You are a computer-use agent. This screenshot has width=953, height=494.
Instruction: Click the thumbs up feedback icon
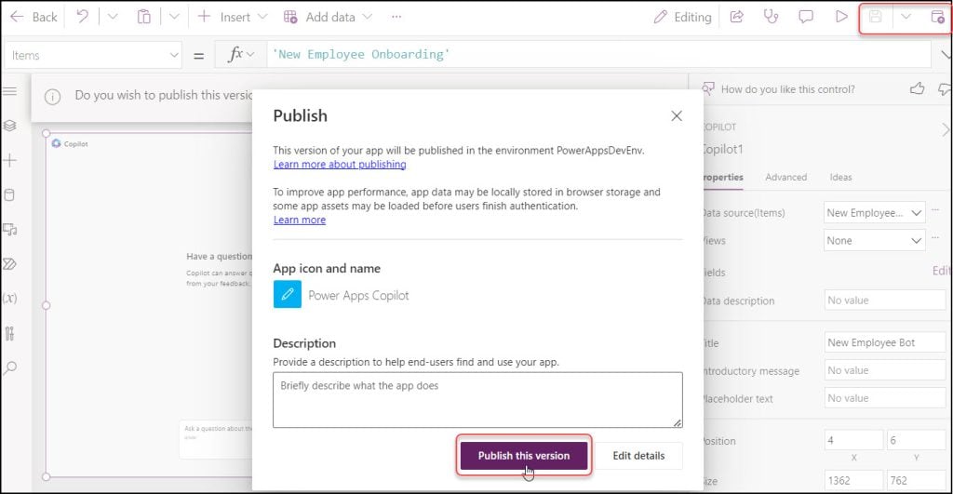tap(917, 88)
